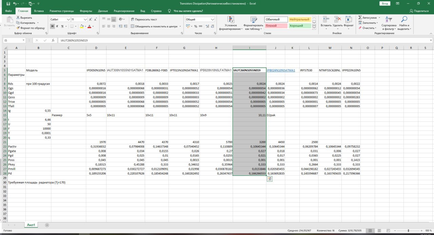
Task: Increase cell indent
Action: point(126,26)
